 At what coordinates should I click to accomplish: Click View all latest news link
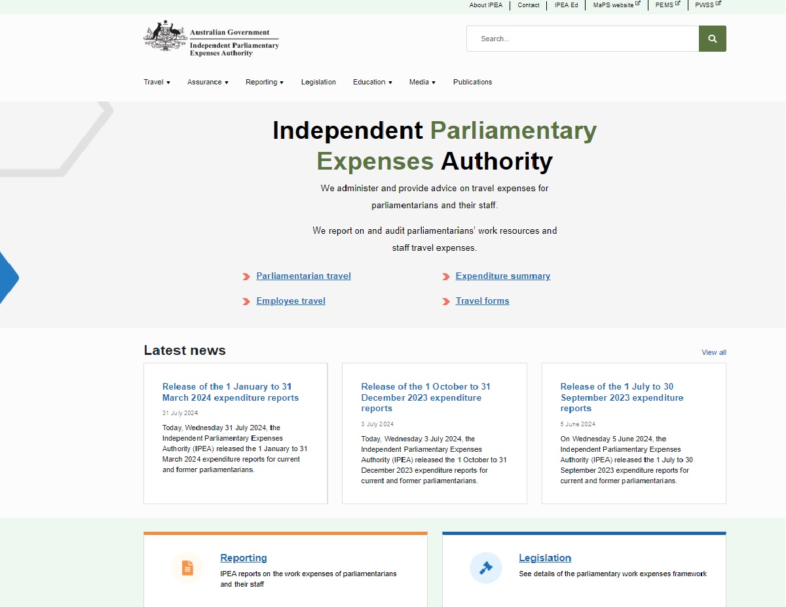point(713,352)
